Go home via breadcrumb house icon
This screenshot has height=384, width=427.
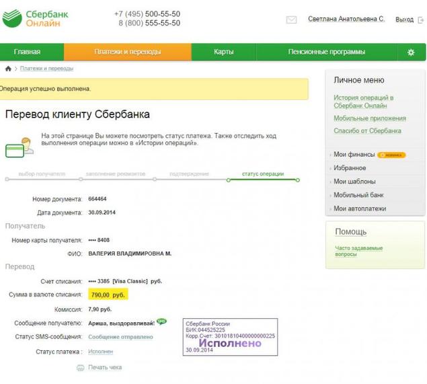tap(8, 69)
